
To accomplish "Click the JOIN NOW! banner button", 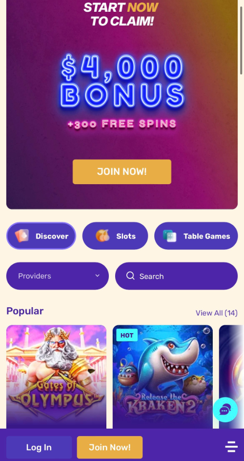I will (x=122, y=171).
